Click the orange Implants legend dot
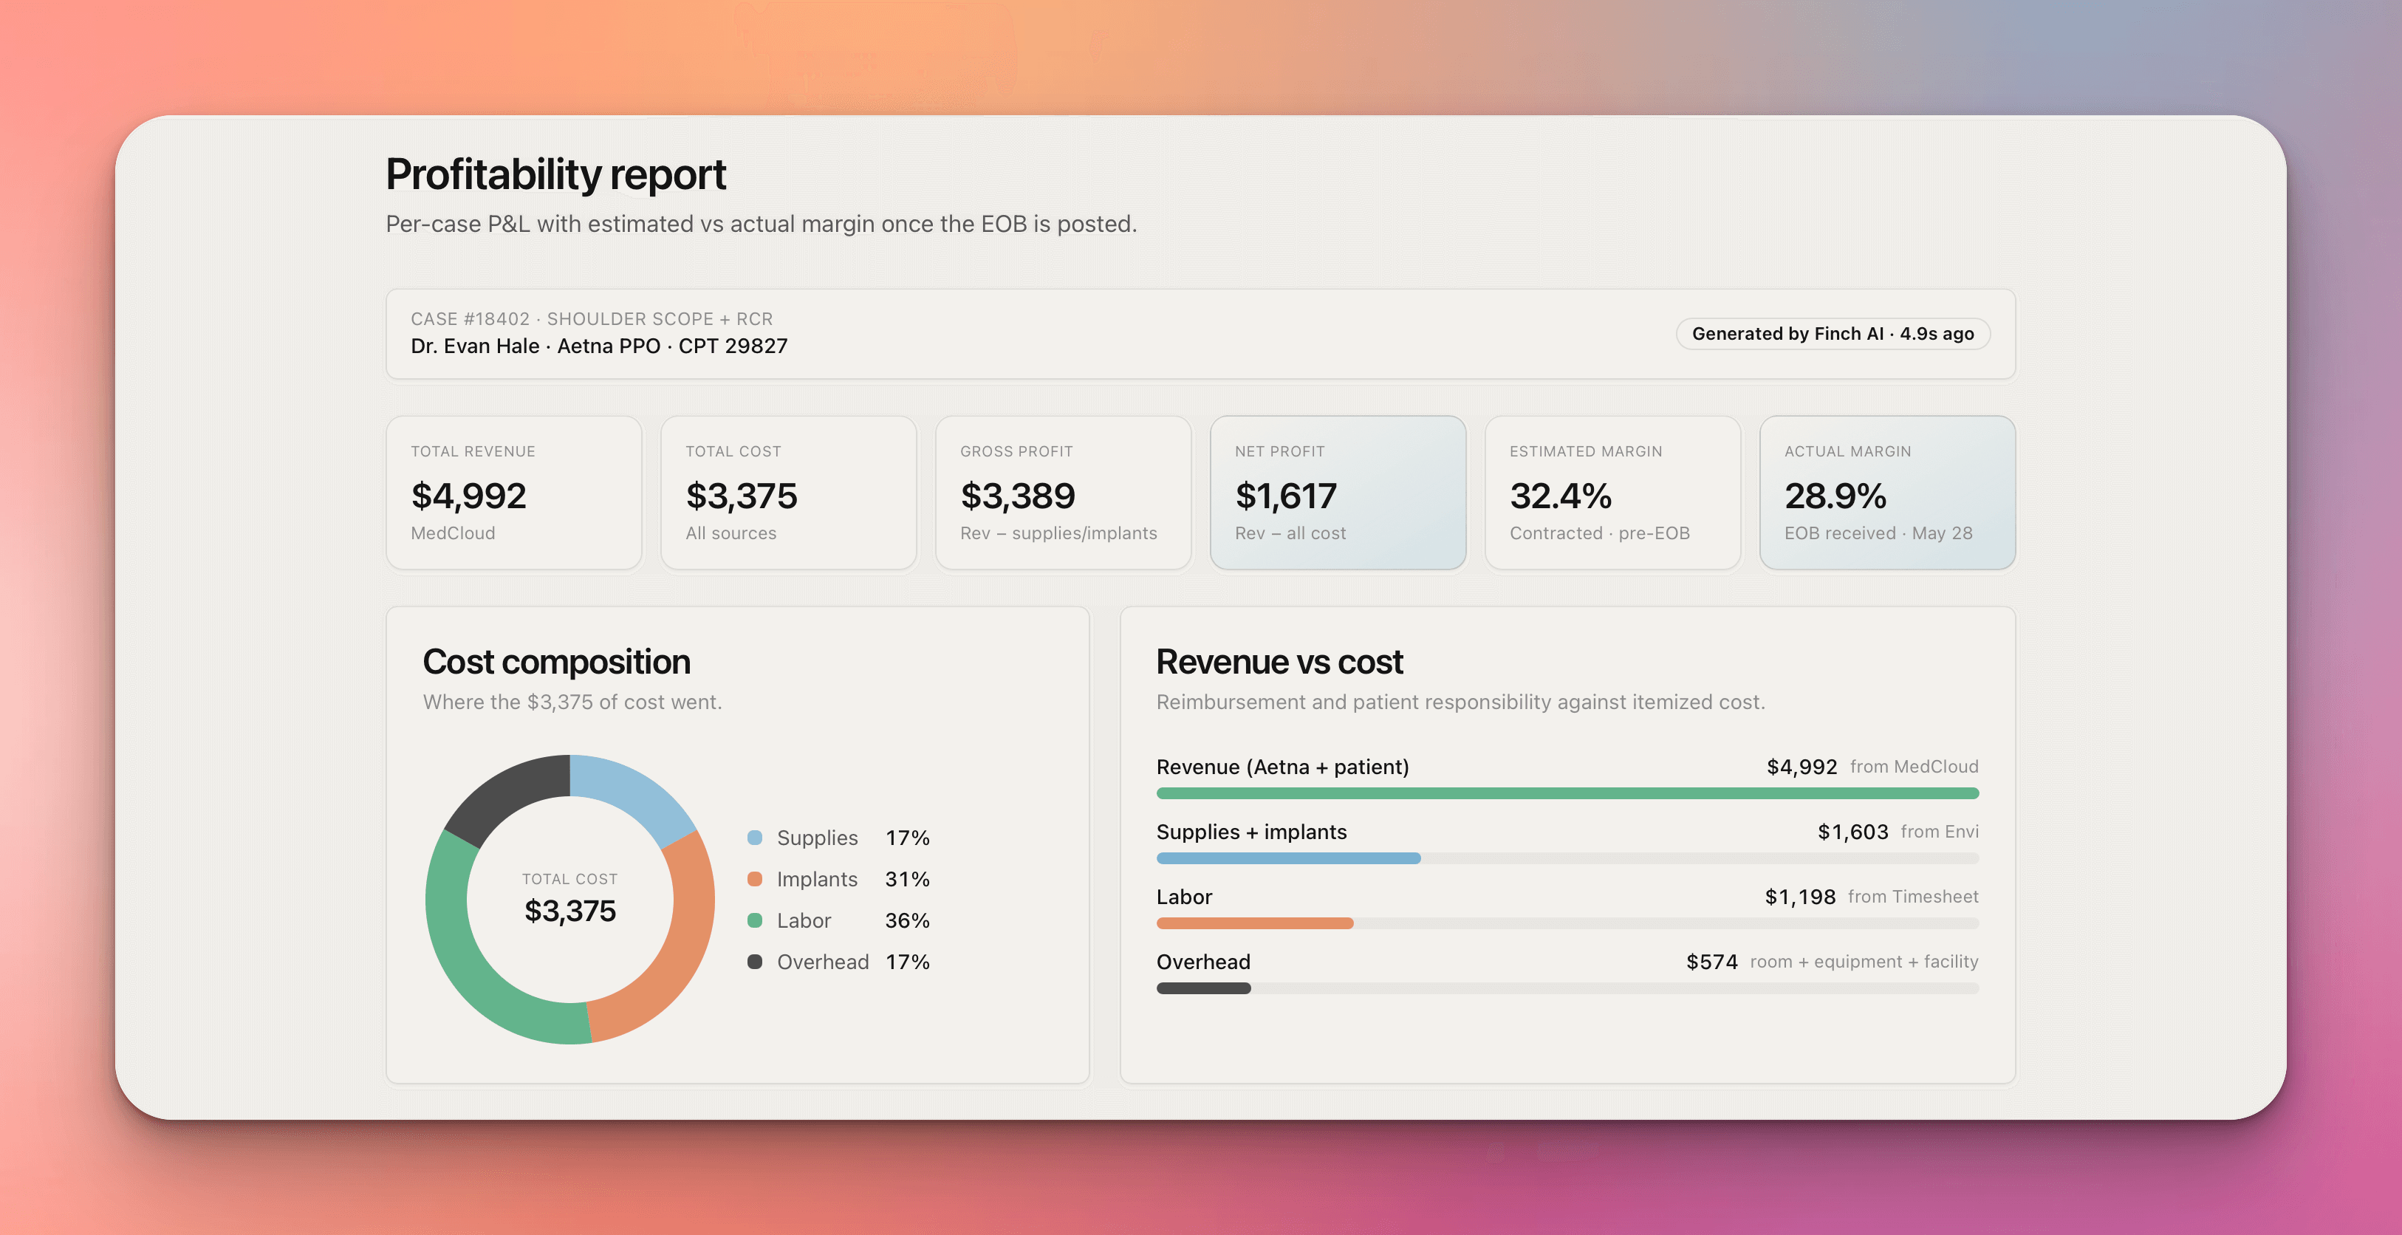2402x1235 pixels. coord(756,879)
